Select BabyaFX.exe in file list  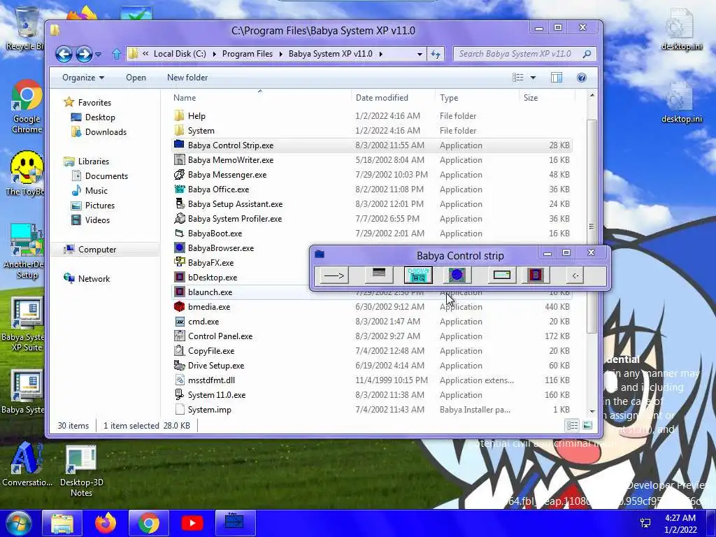click(241, 263)
